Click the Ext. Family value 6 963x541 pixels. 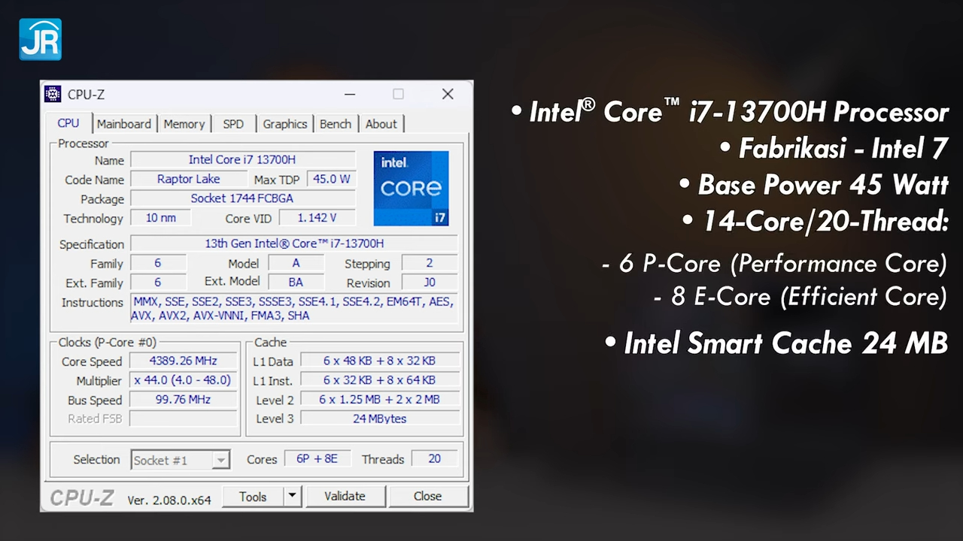coord(158,283)
